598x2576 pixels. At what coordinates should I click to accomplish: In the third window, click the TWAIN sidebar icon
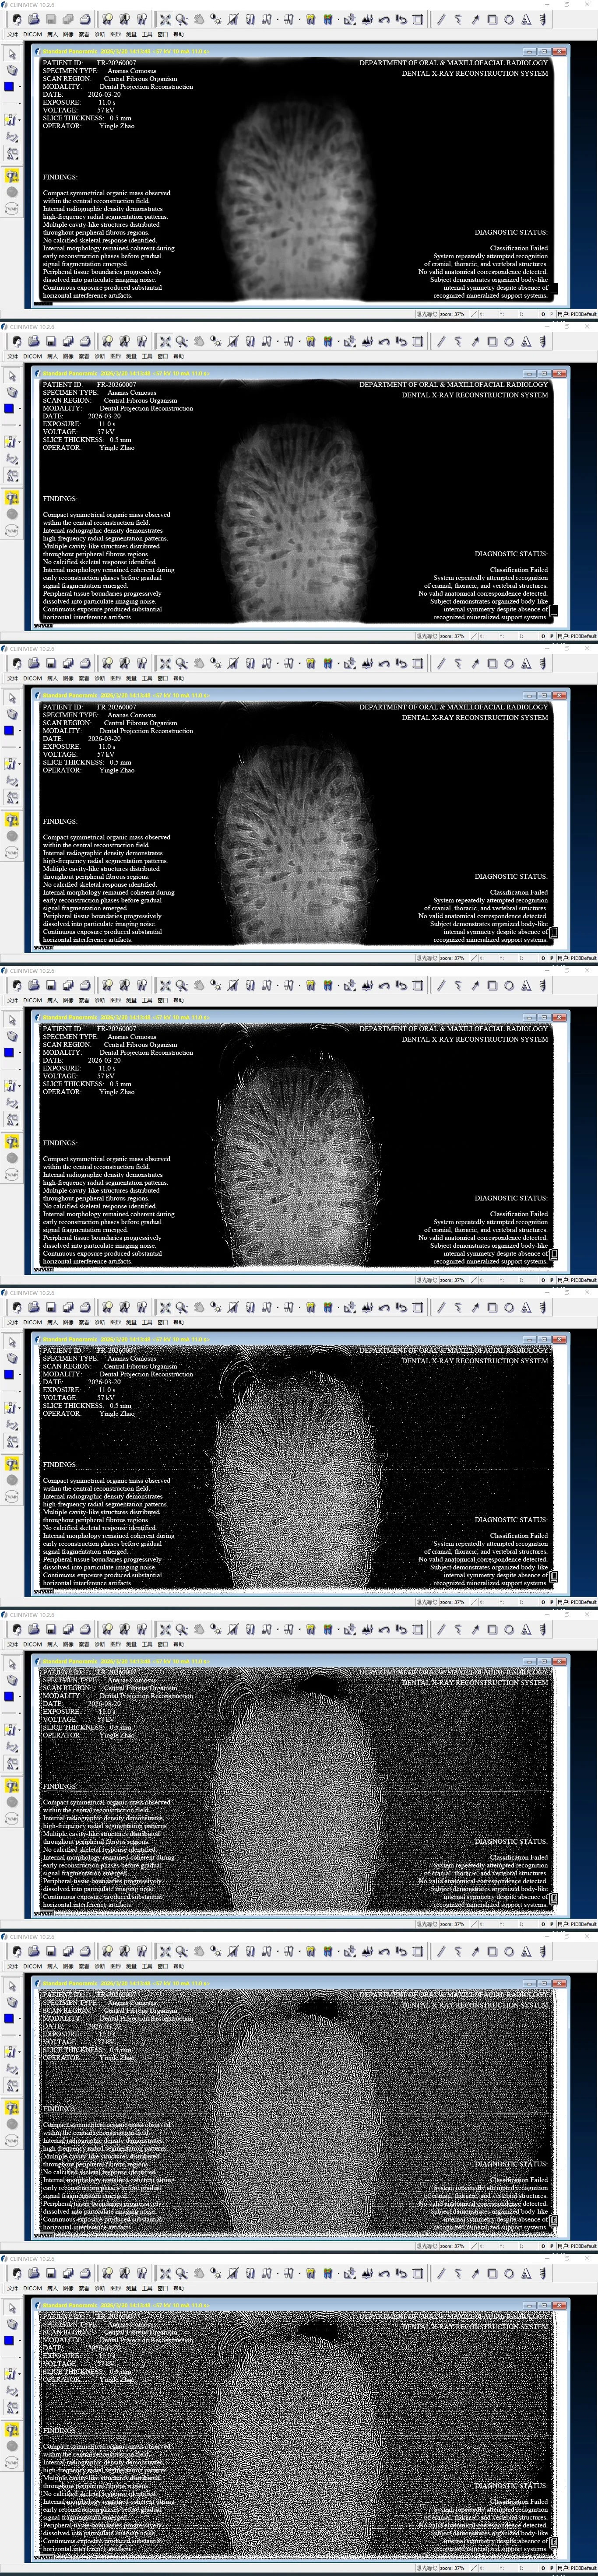coord(12,853)
